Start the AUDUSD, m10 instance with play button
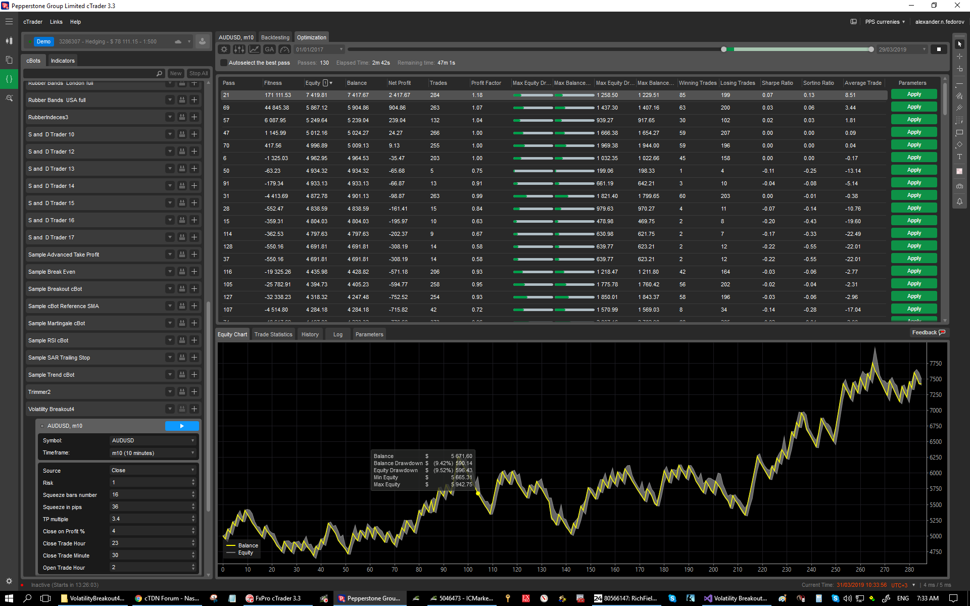This screenshot has width=970, height=606. coord(182,426)
